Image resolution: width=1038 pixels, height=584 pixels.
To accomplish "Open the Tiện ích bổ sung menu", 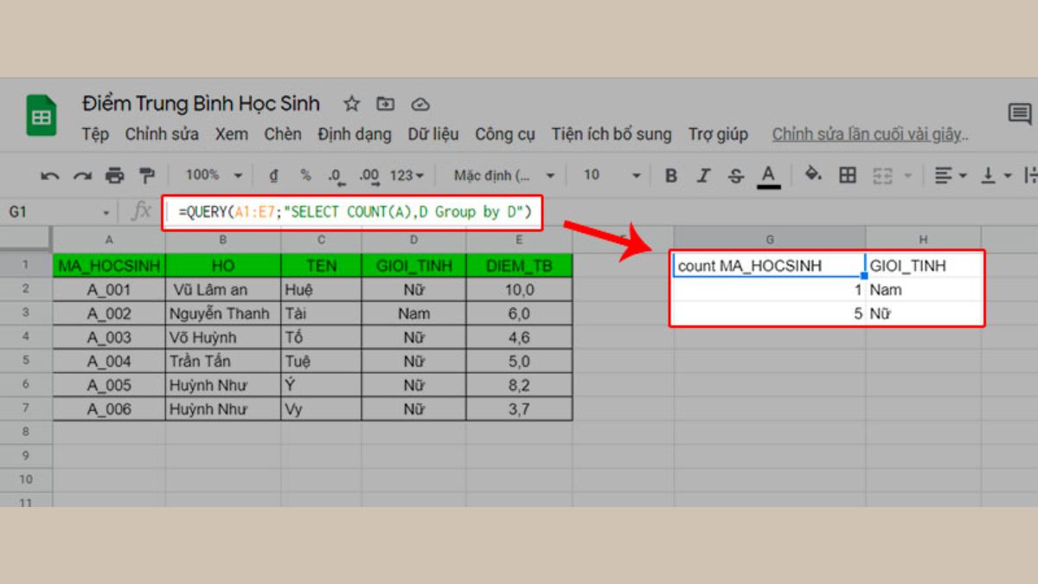I will point(612,134).
